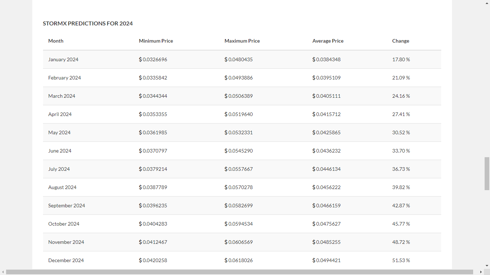Image resolution: width=490 pixels, height=275 pixels.
Task: Click the horizontal scrollbar right arrow
Action: [x=481, y=272]
